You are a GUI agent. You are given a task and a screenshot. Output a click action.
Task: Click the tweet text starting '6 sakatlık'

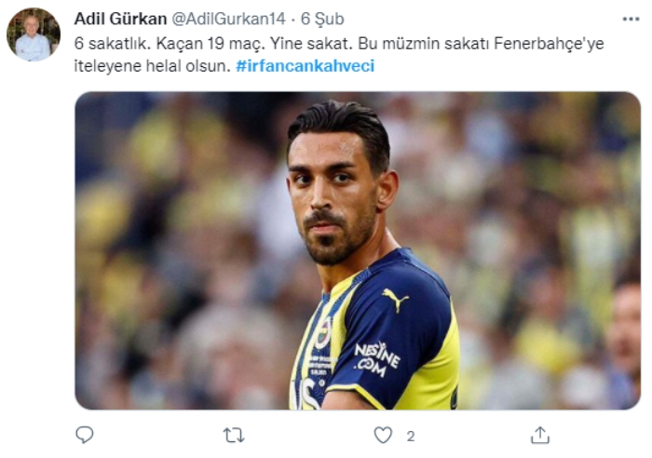(x=339, y=54)
